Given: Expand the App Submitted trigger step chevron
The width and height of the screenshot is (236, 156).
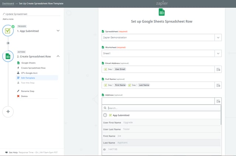Looking at the screenshot, I should point(58,31).
